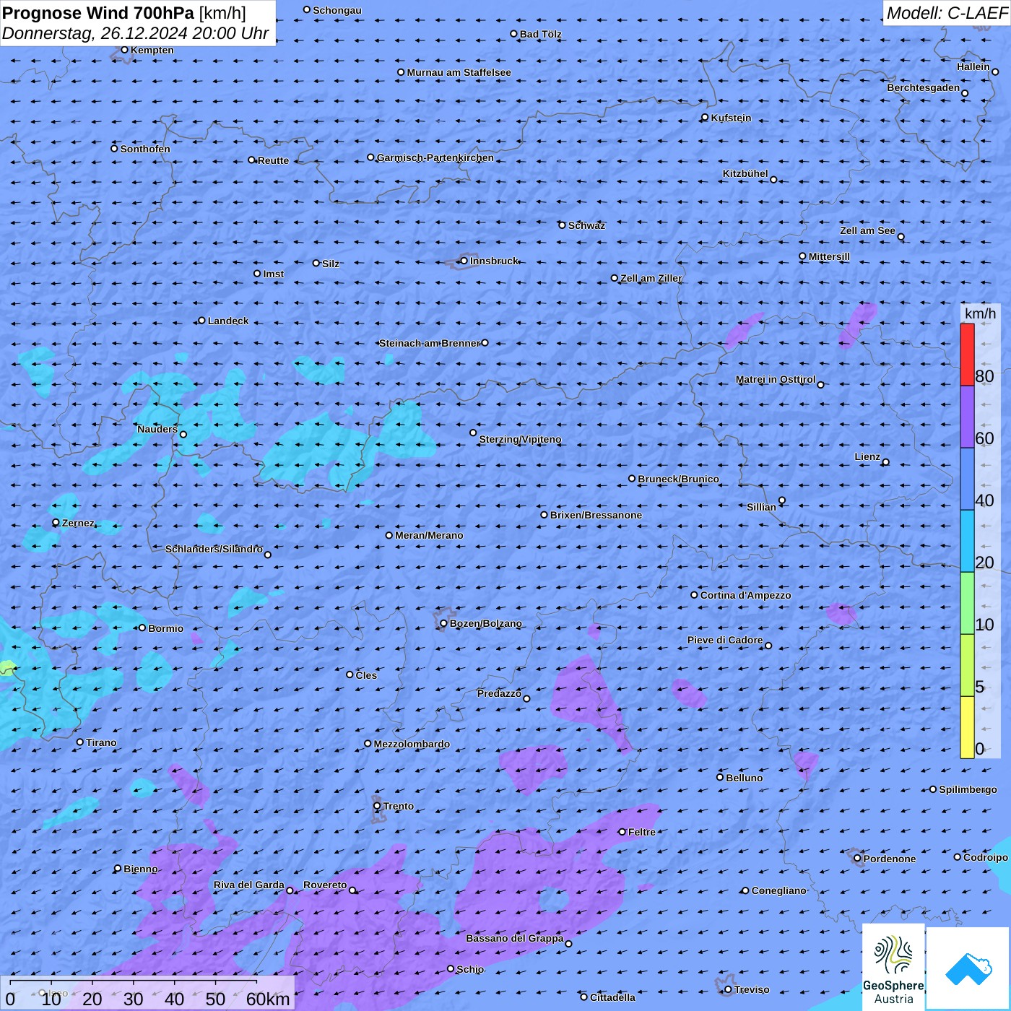Click the Kempten location dot

[x=124, y=50]
